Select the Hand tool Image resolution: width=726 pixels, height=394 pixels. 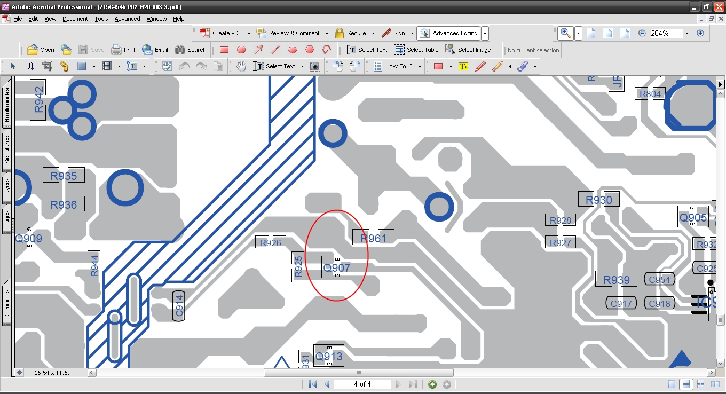pyautogui.click(x=241, y=66)
